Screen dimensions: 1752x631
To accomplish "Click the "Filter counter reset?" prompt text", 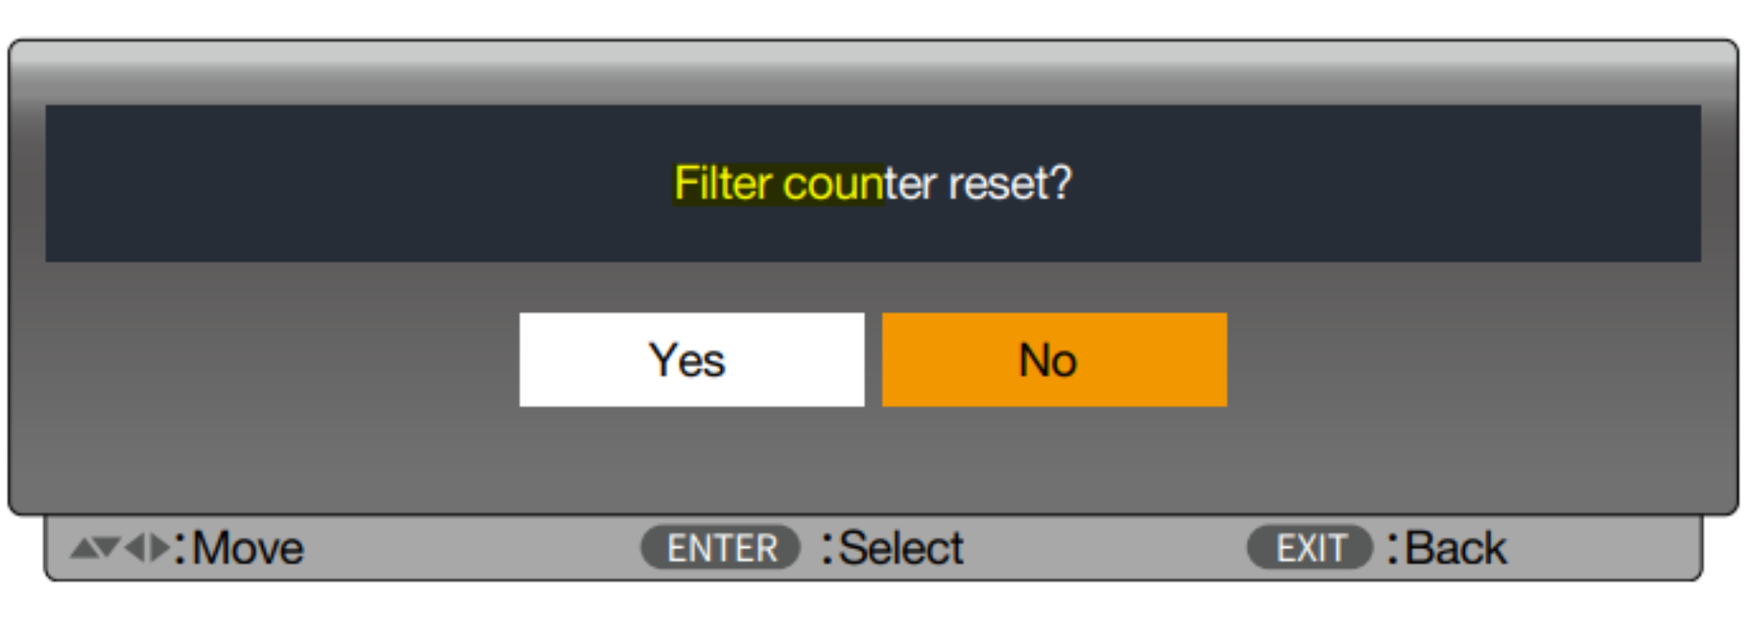I will point(872,184).
